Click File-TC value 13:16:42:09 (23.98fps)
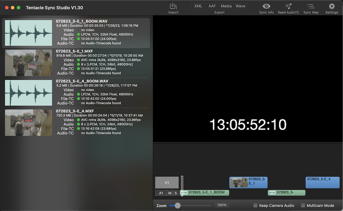Screen dimensions: 343x211 (x=99, y=128)
